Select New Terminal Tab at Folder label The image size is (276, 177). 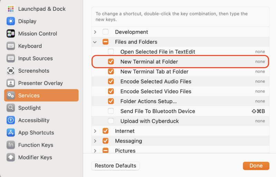[154, 72]
